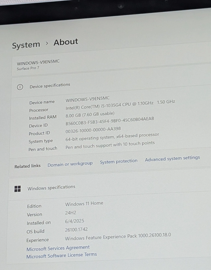Click the Experience label

tap(37, 240)
